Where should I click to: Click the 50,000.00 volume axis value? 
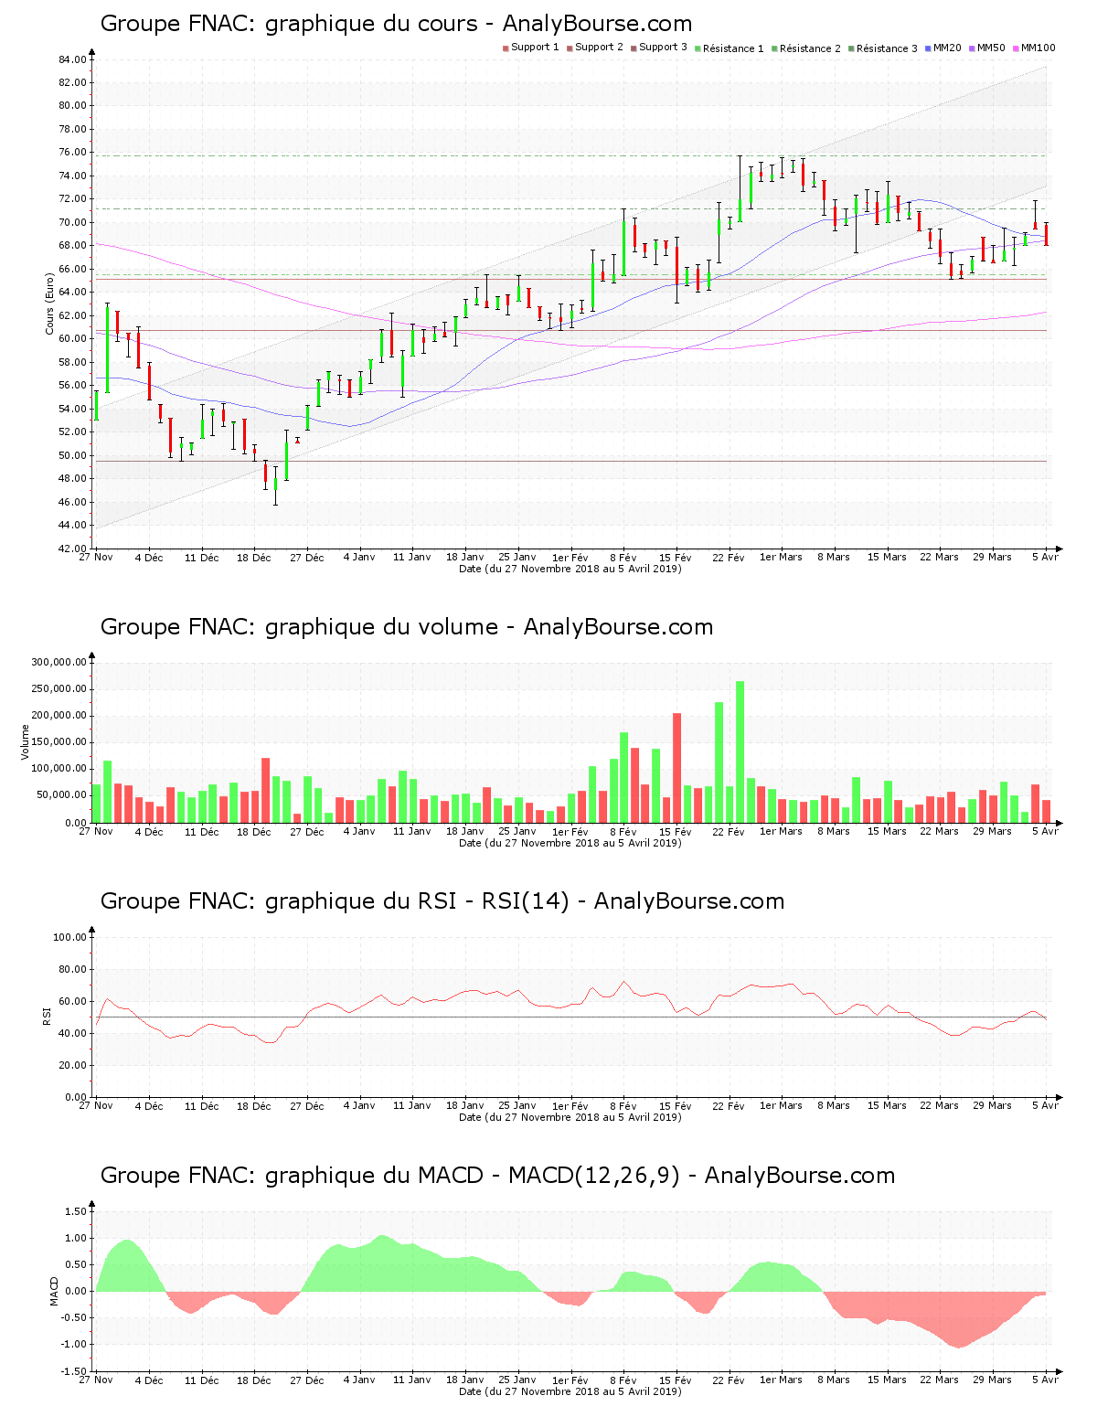point(61,795)
